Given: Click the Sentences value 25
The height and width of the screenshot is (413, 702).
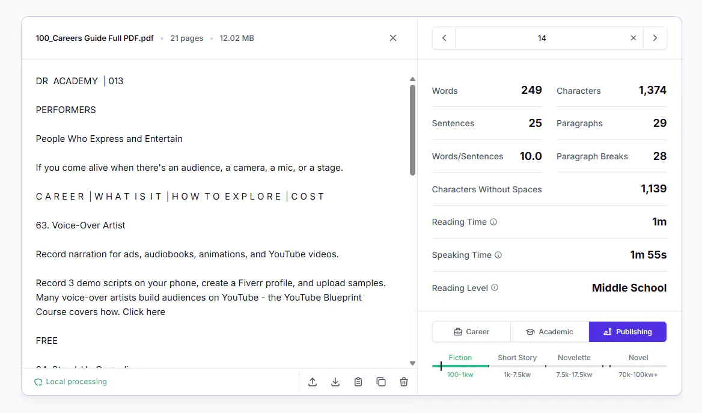Looking at the screenshot, I should (535, 123).
